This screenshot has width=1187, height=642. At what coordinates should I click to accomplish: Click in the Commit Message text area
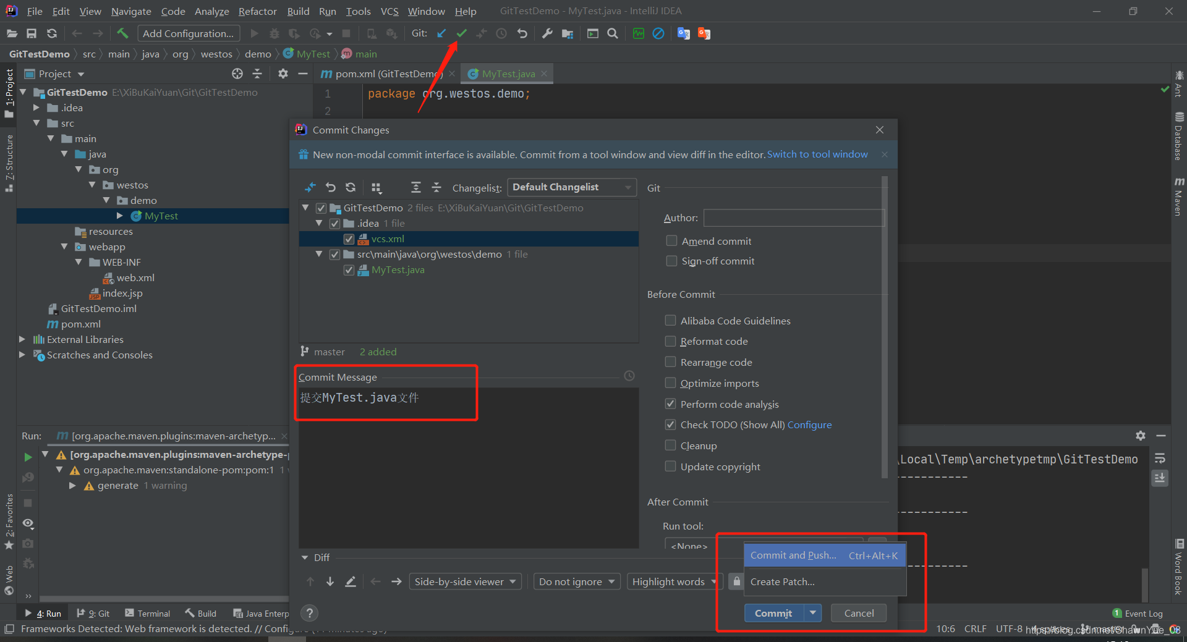pos(469,467)
